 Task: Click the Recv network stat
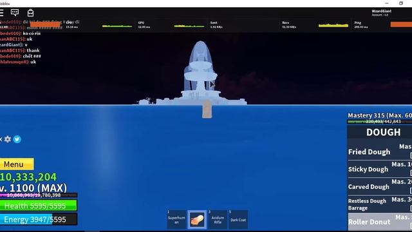(289, 24)
